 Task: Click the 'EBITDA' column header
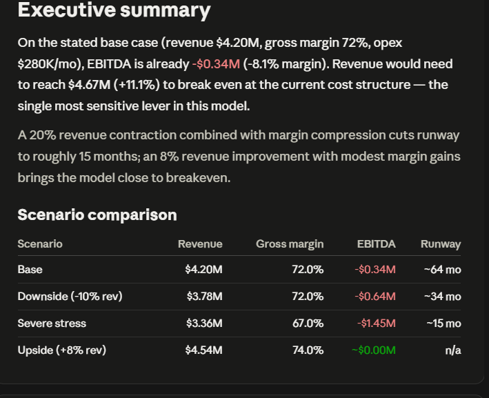coord(376,244)
